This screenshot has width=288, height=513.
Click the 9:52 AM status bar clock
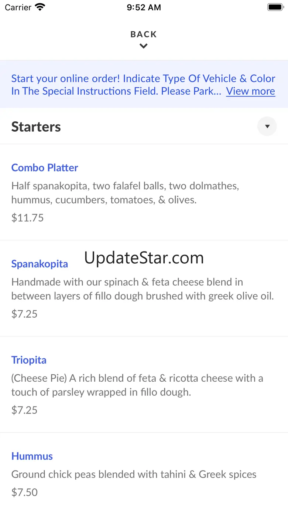144,7
